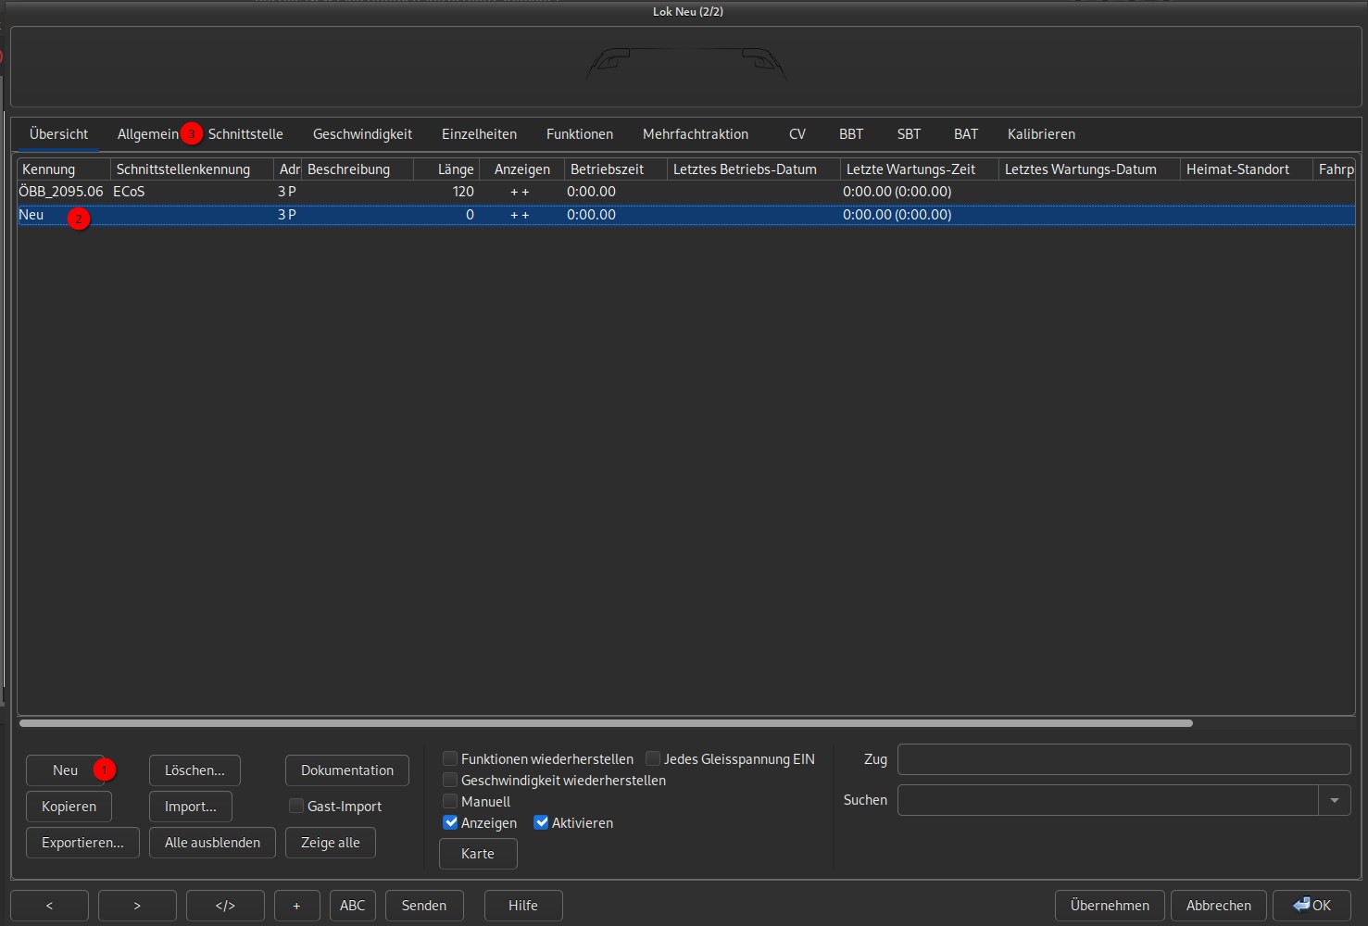This screenshot has width=1368, height=926.
Task: Enable Funktionen wiederherstellen checkbox
Action: tap(450, 759)
